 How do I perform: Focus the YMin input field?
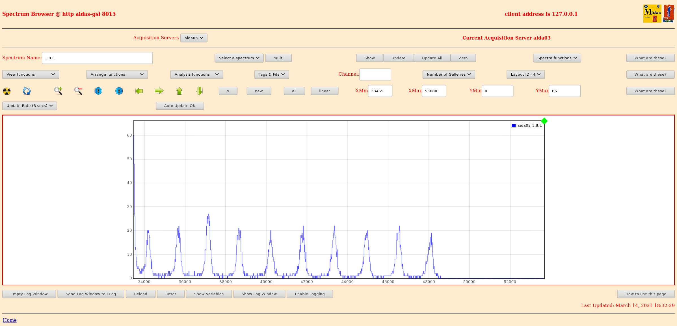[498, 91]
